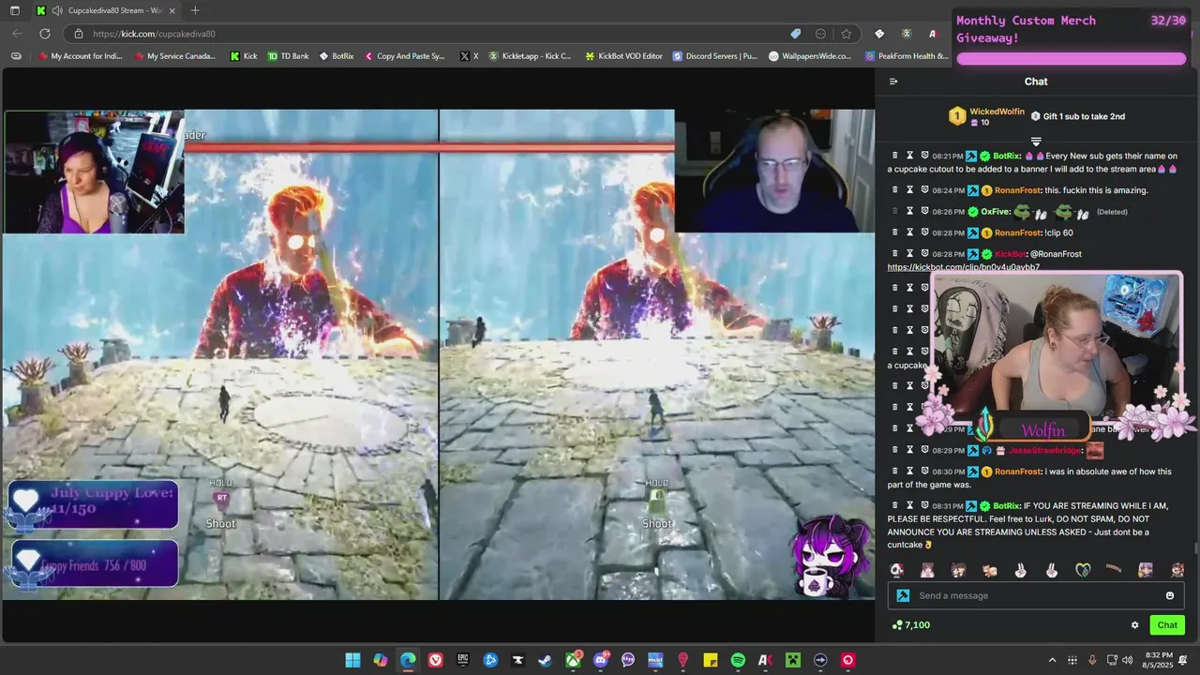Open Copilot from the taskbar

coord(380,660)
